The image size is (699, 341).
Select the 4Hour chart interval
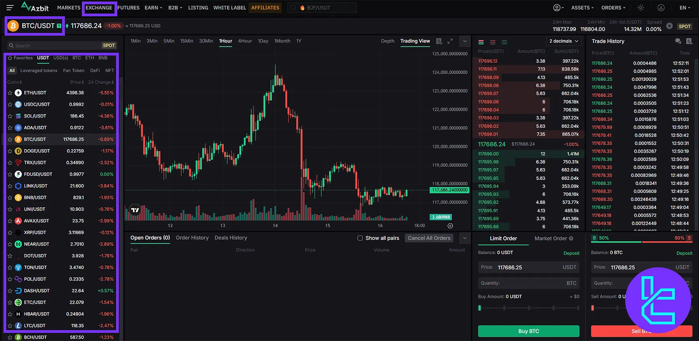coord(245,41)
